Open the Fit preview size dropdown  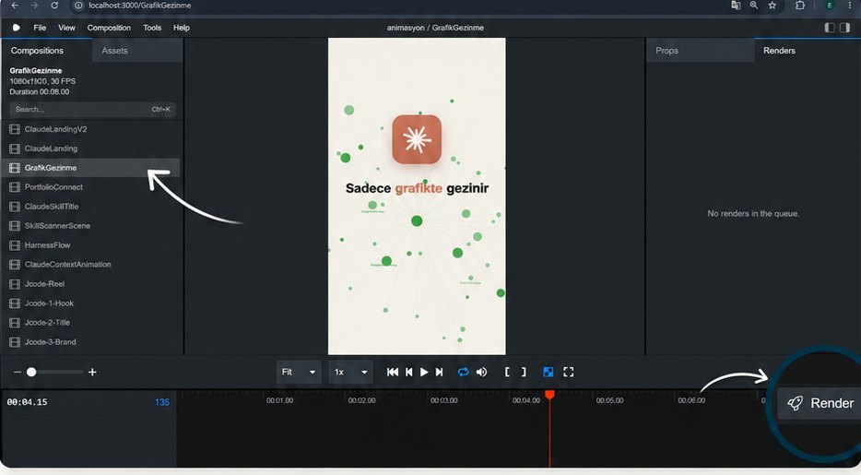coord(299,372)
